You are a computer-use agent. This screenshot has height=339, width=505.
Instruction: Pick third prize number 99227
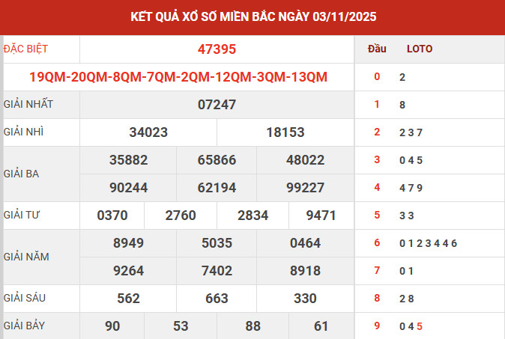[x=305, y=188]
